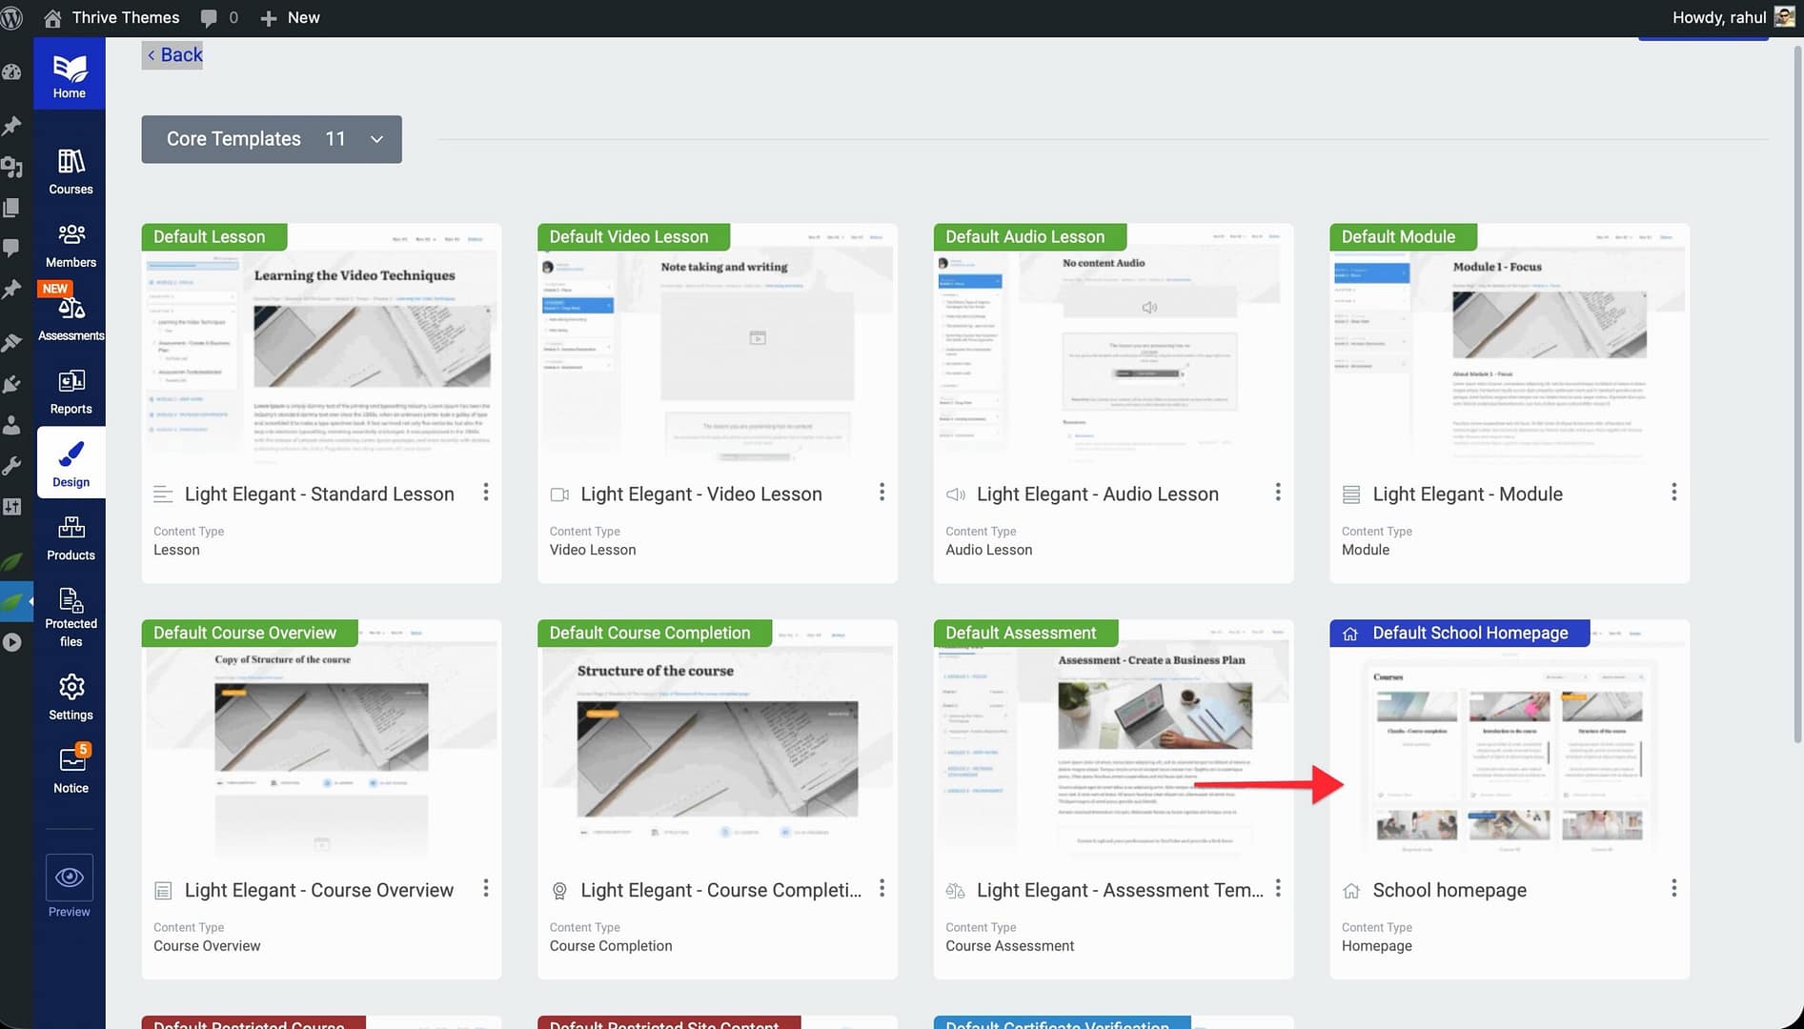Click the Back link

(173, 55)
